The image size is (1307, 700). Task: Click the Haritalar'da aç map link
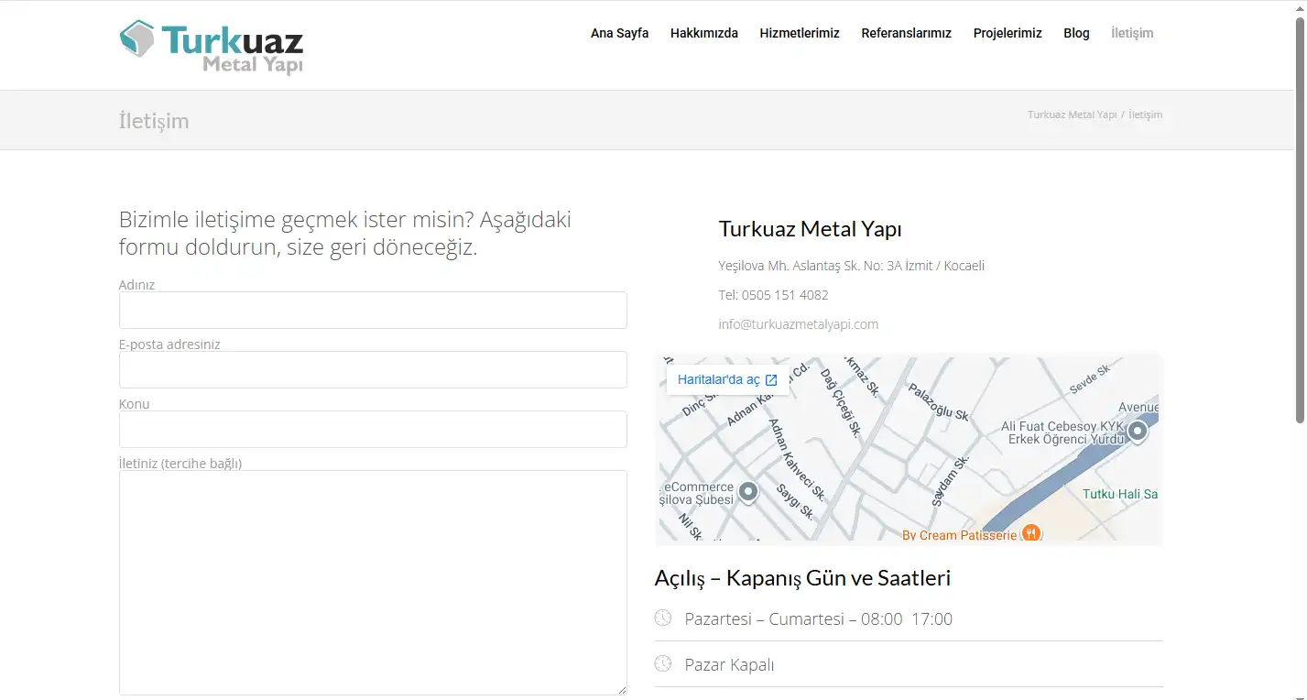click(727, 379)
